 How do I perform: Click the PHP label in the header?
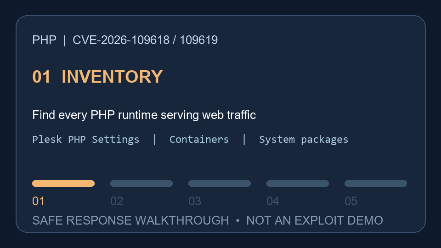[x=44, y=40]
